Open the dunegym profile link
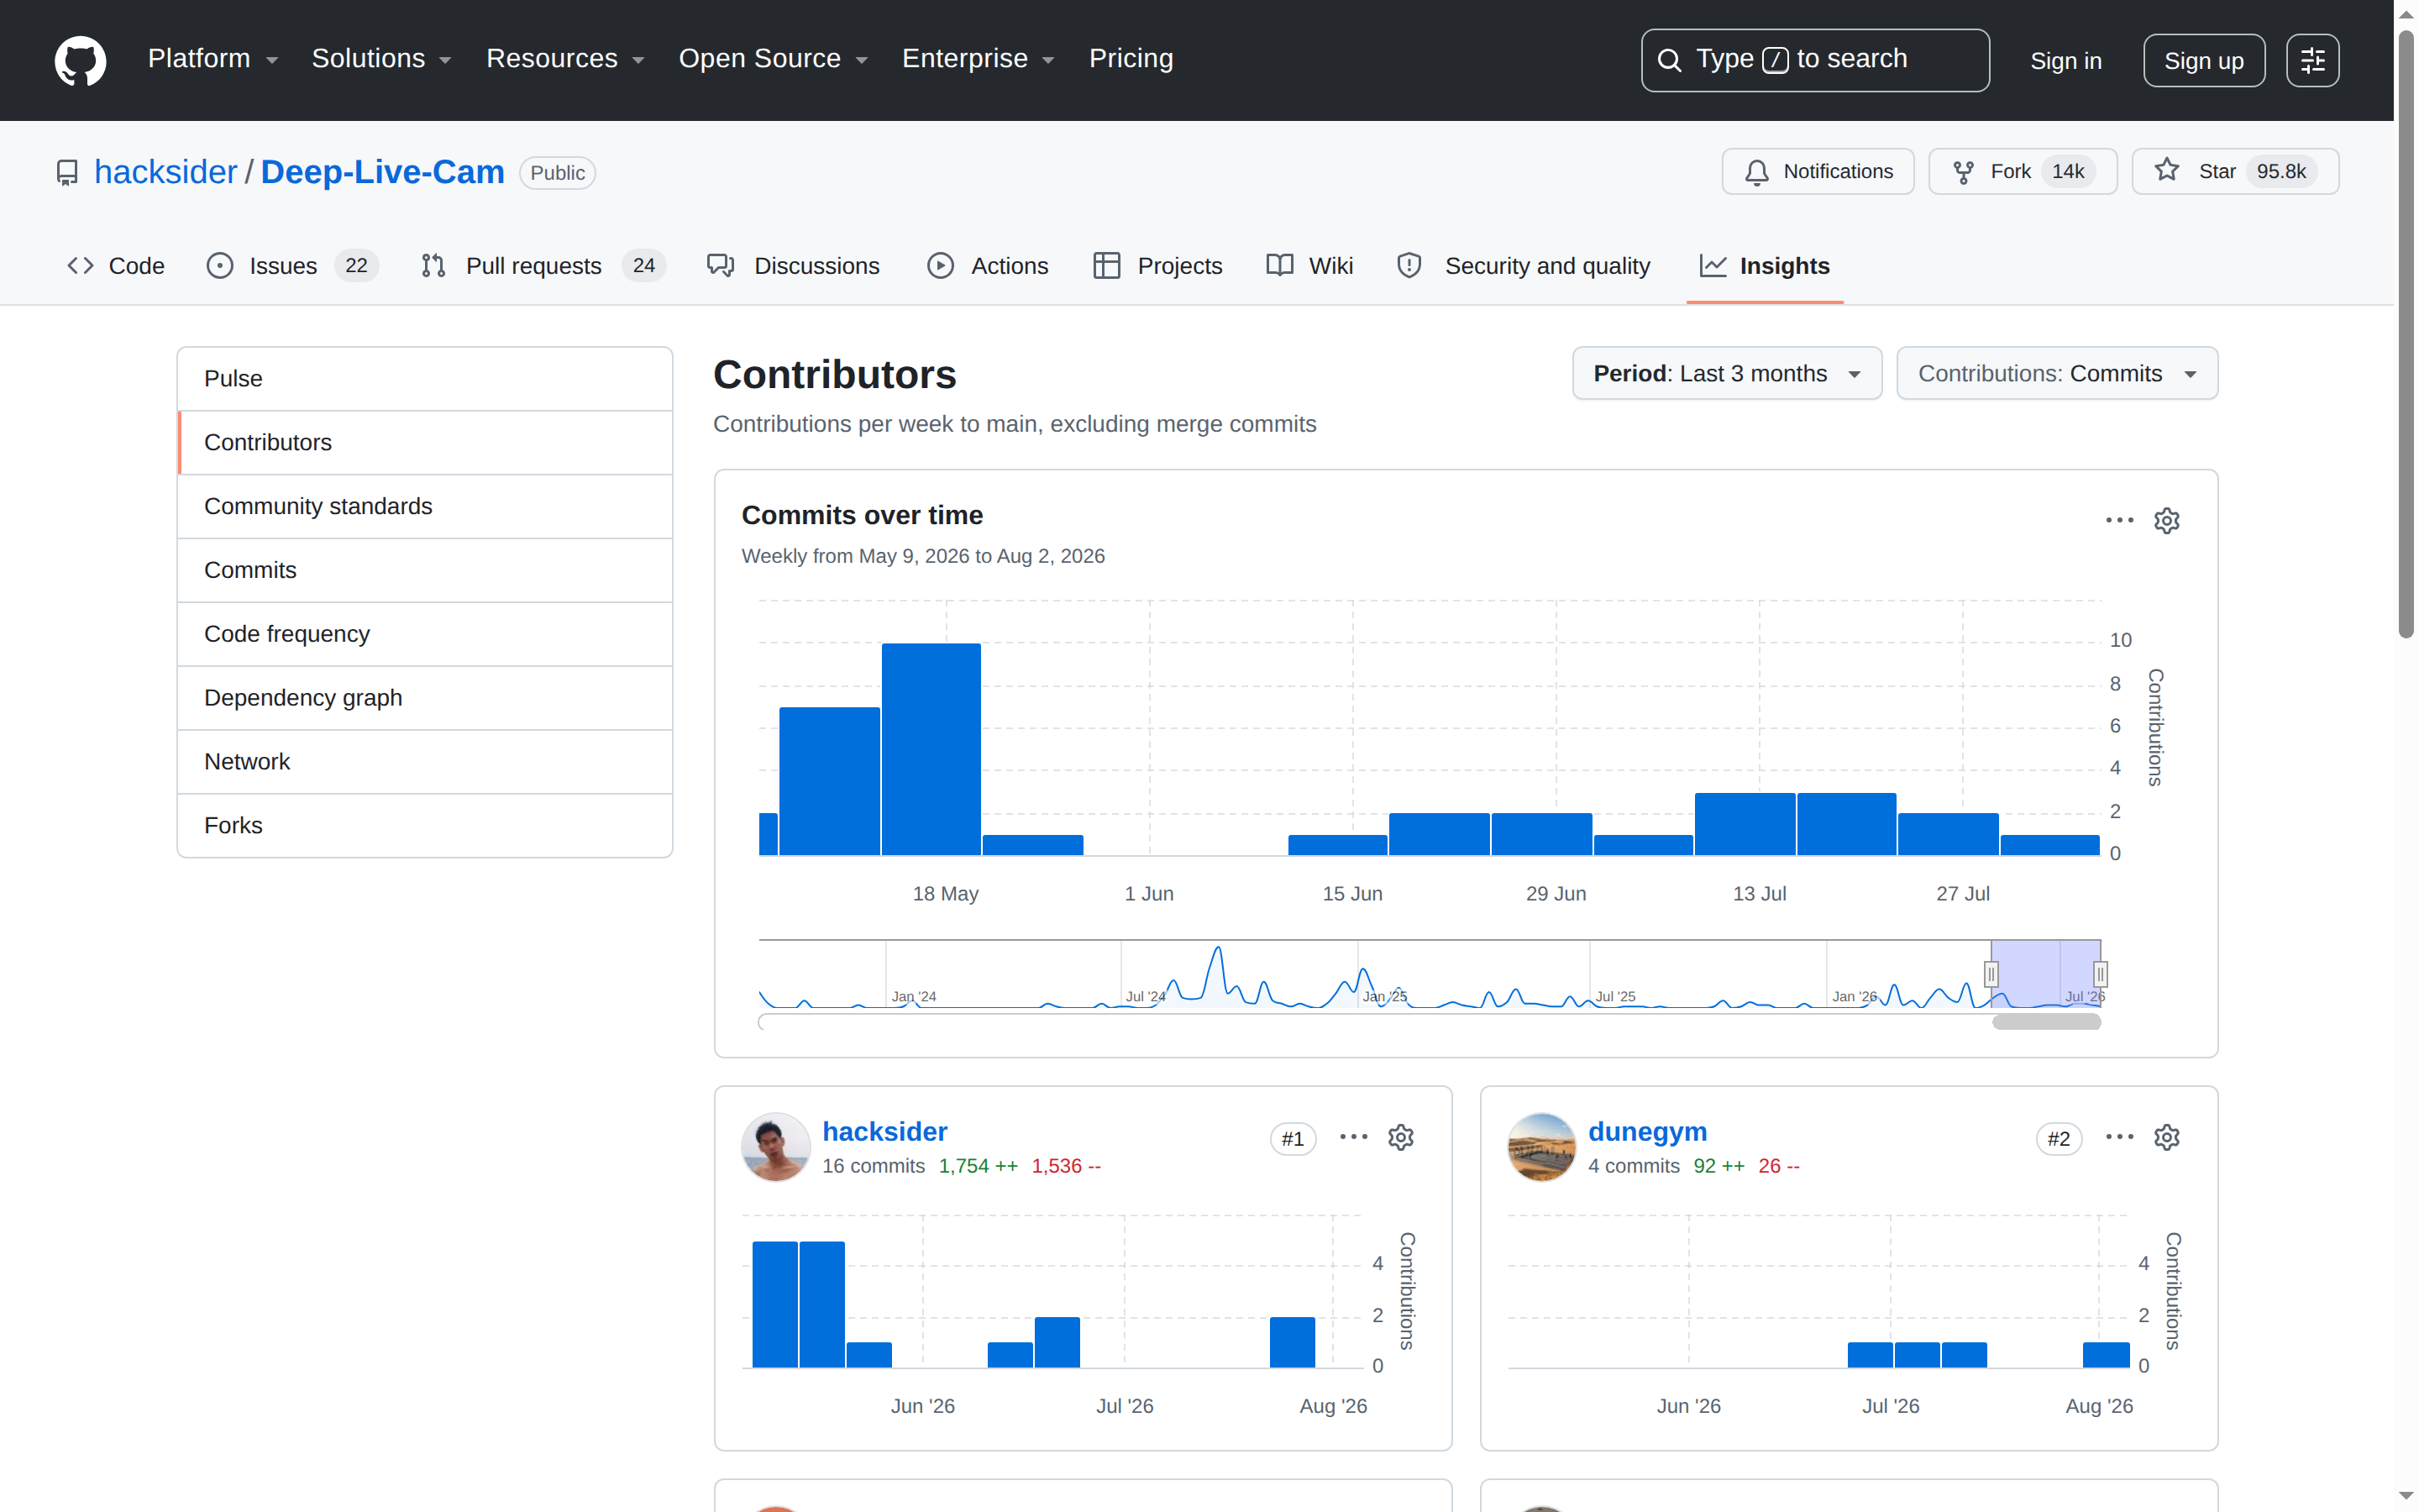The width and height of the screenshot is (2419, 1512). click(x=1647, y=1131)
